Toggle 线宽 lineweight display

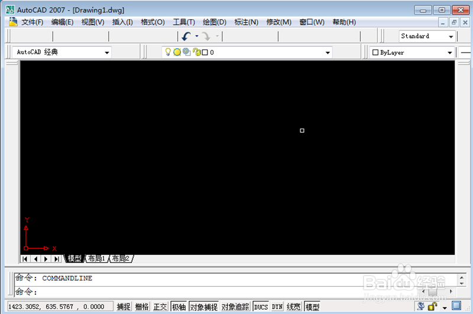[293, 307]
